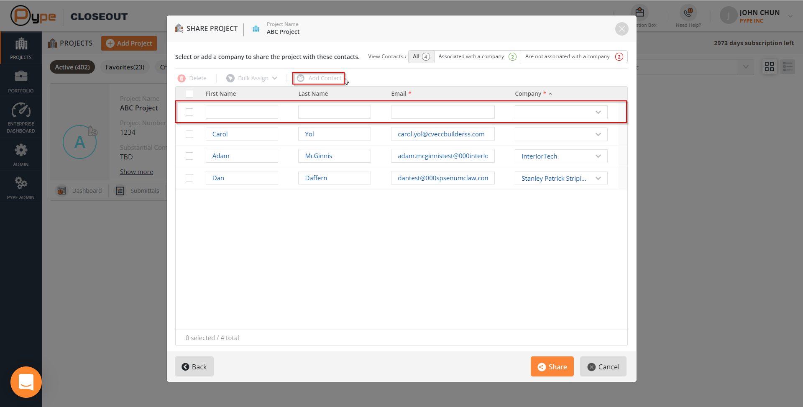The height and width of the screenshot is (407, 803).
Task: Click the Pype logo
Action: coord(33,16)
